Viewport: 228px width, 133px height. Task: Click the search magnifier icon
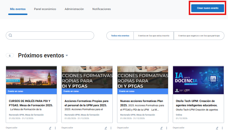tap(10, 35)
